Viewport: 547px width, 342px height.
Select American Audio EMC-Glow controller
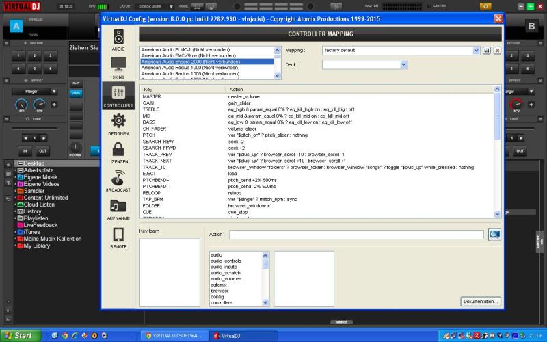[x=189, y=55]
